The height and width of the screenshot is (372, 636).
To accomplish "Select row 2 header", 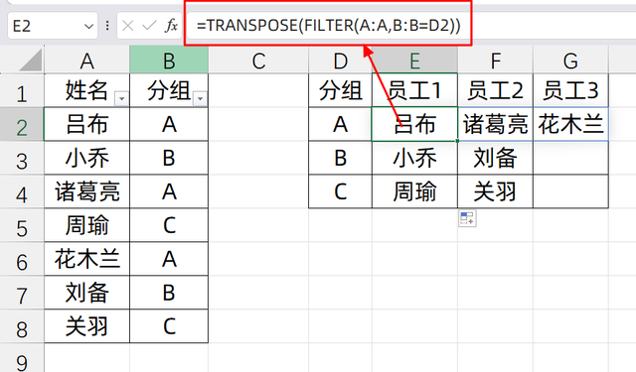I will (22, 124).
